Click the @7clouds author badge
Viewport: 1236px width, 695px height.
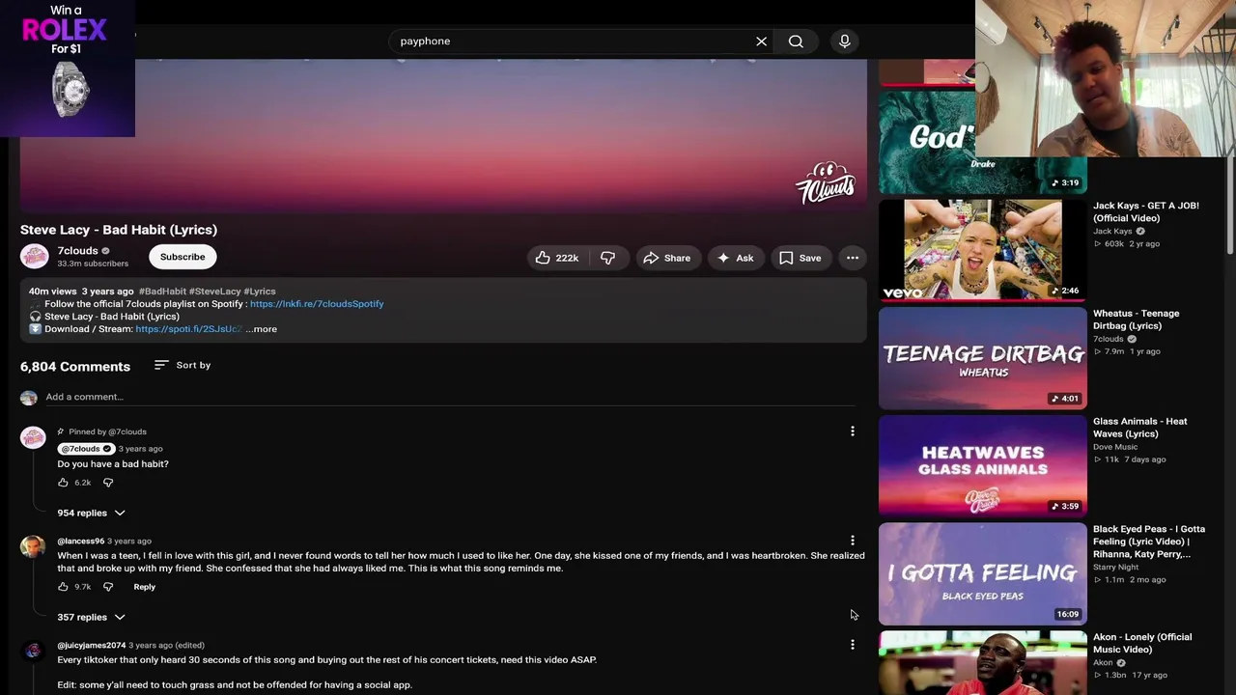86,449
